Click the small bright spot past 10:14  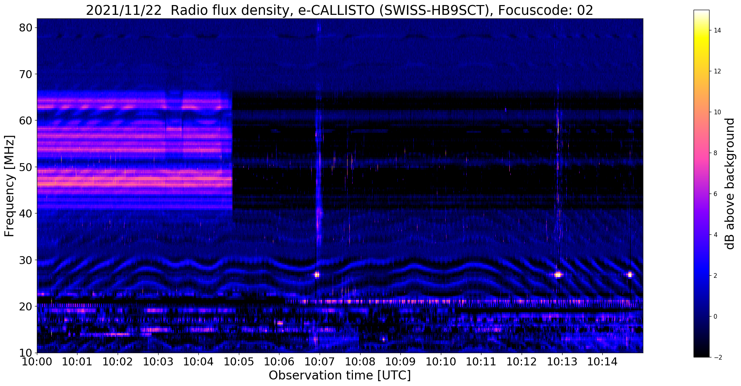(x=630, y=275)
